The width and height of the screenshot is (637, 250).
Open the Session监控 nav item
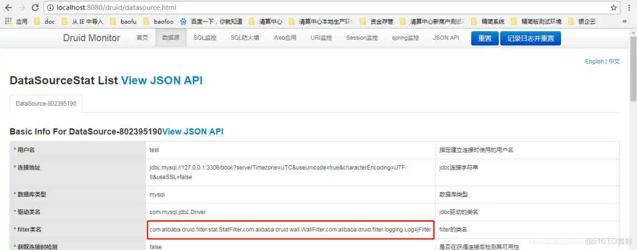[x=362, y=38]
